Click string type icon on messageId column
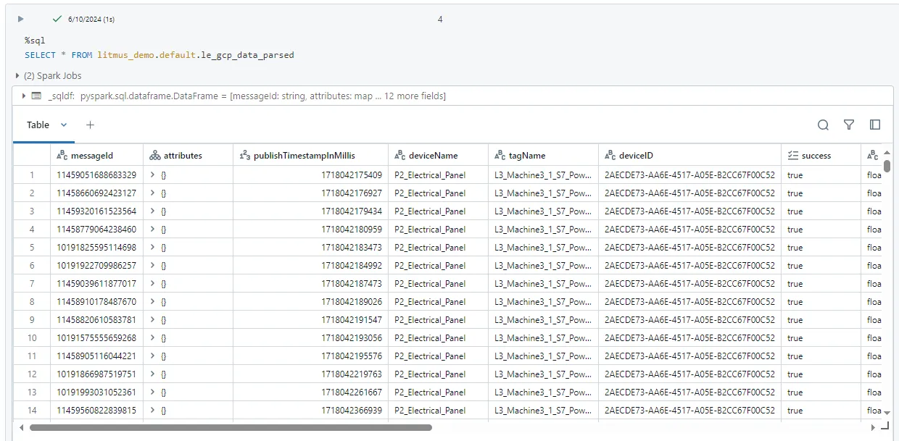 click(x=62, y=155)
